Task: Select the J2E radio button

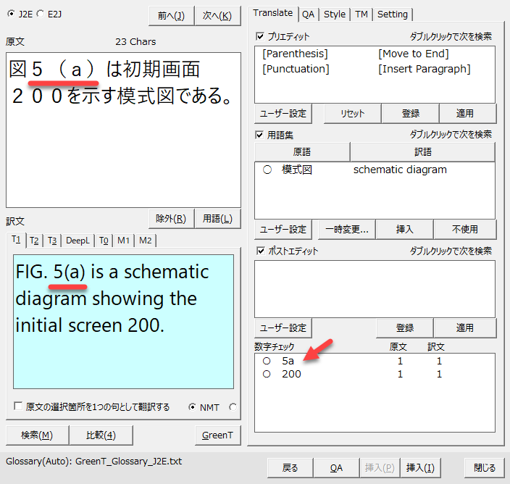Action: [10, 13]
